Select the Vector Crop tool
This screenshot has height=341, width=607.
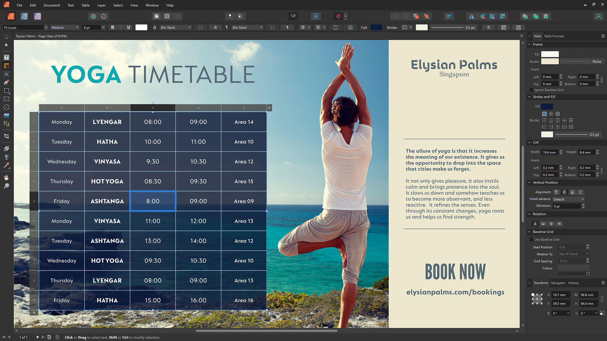pyautogui.click(x=6, y=136)
